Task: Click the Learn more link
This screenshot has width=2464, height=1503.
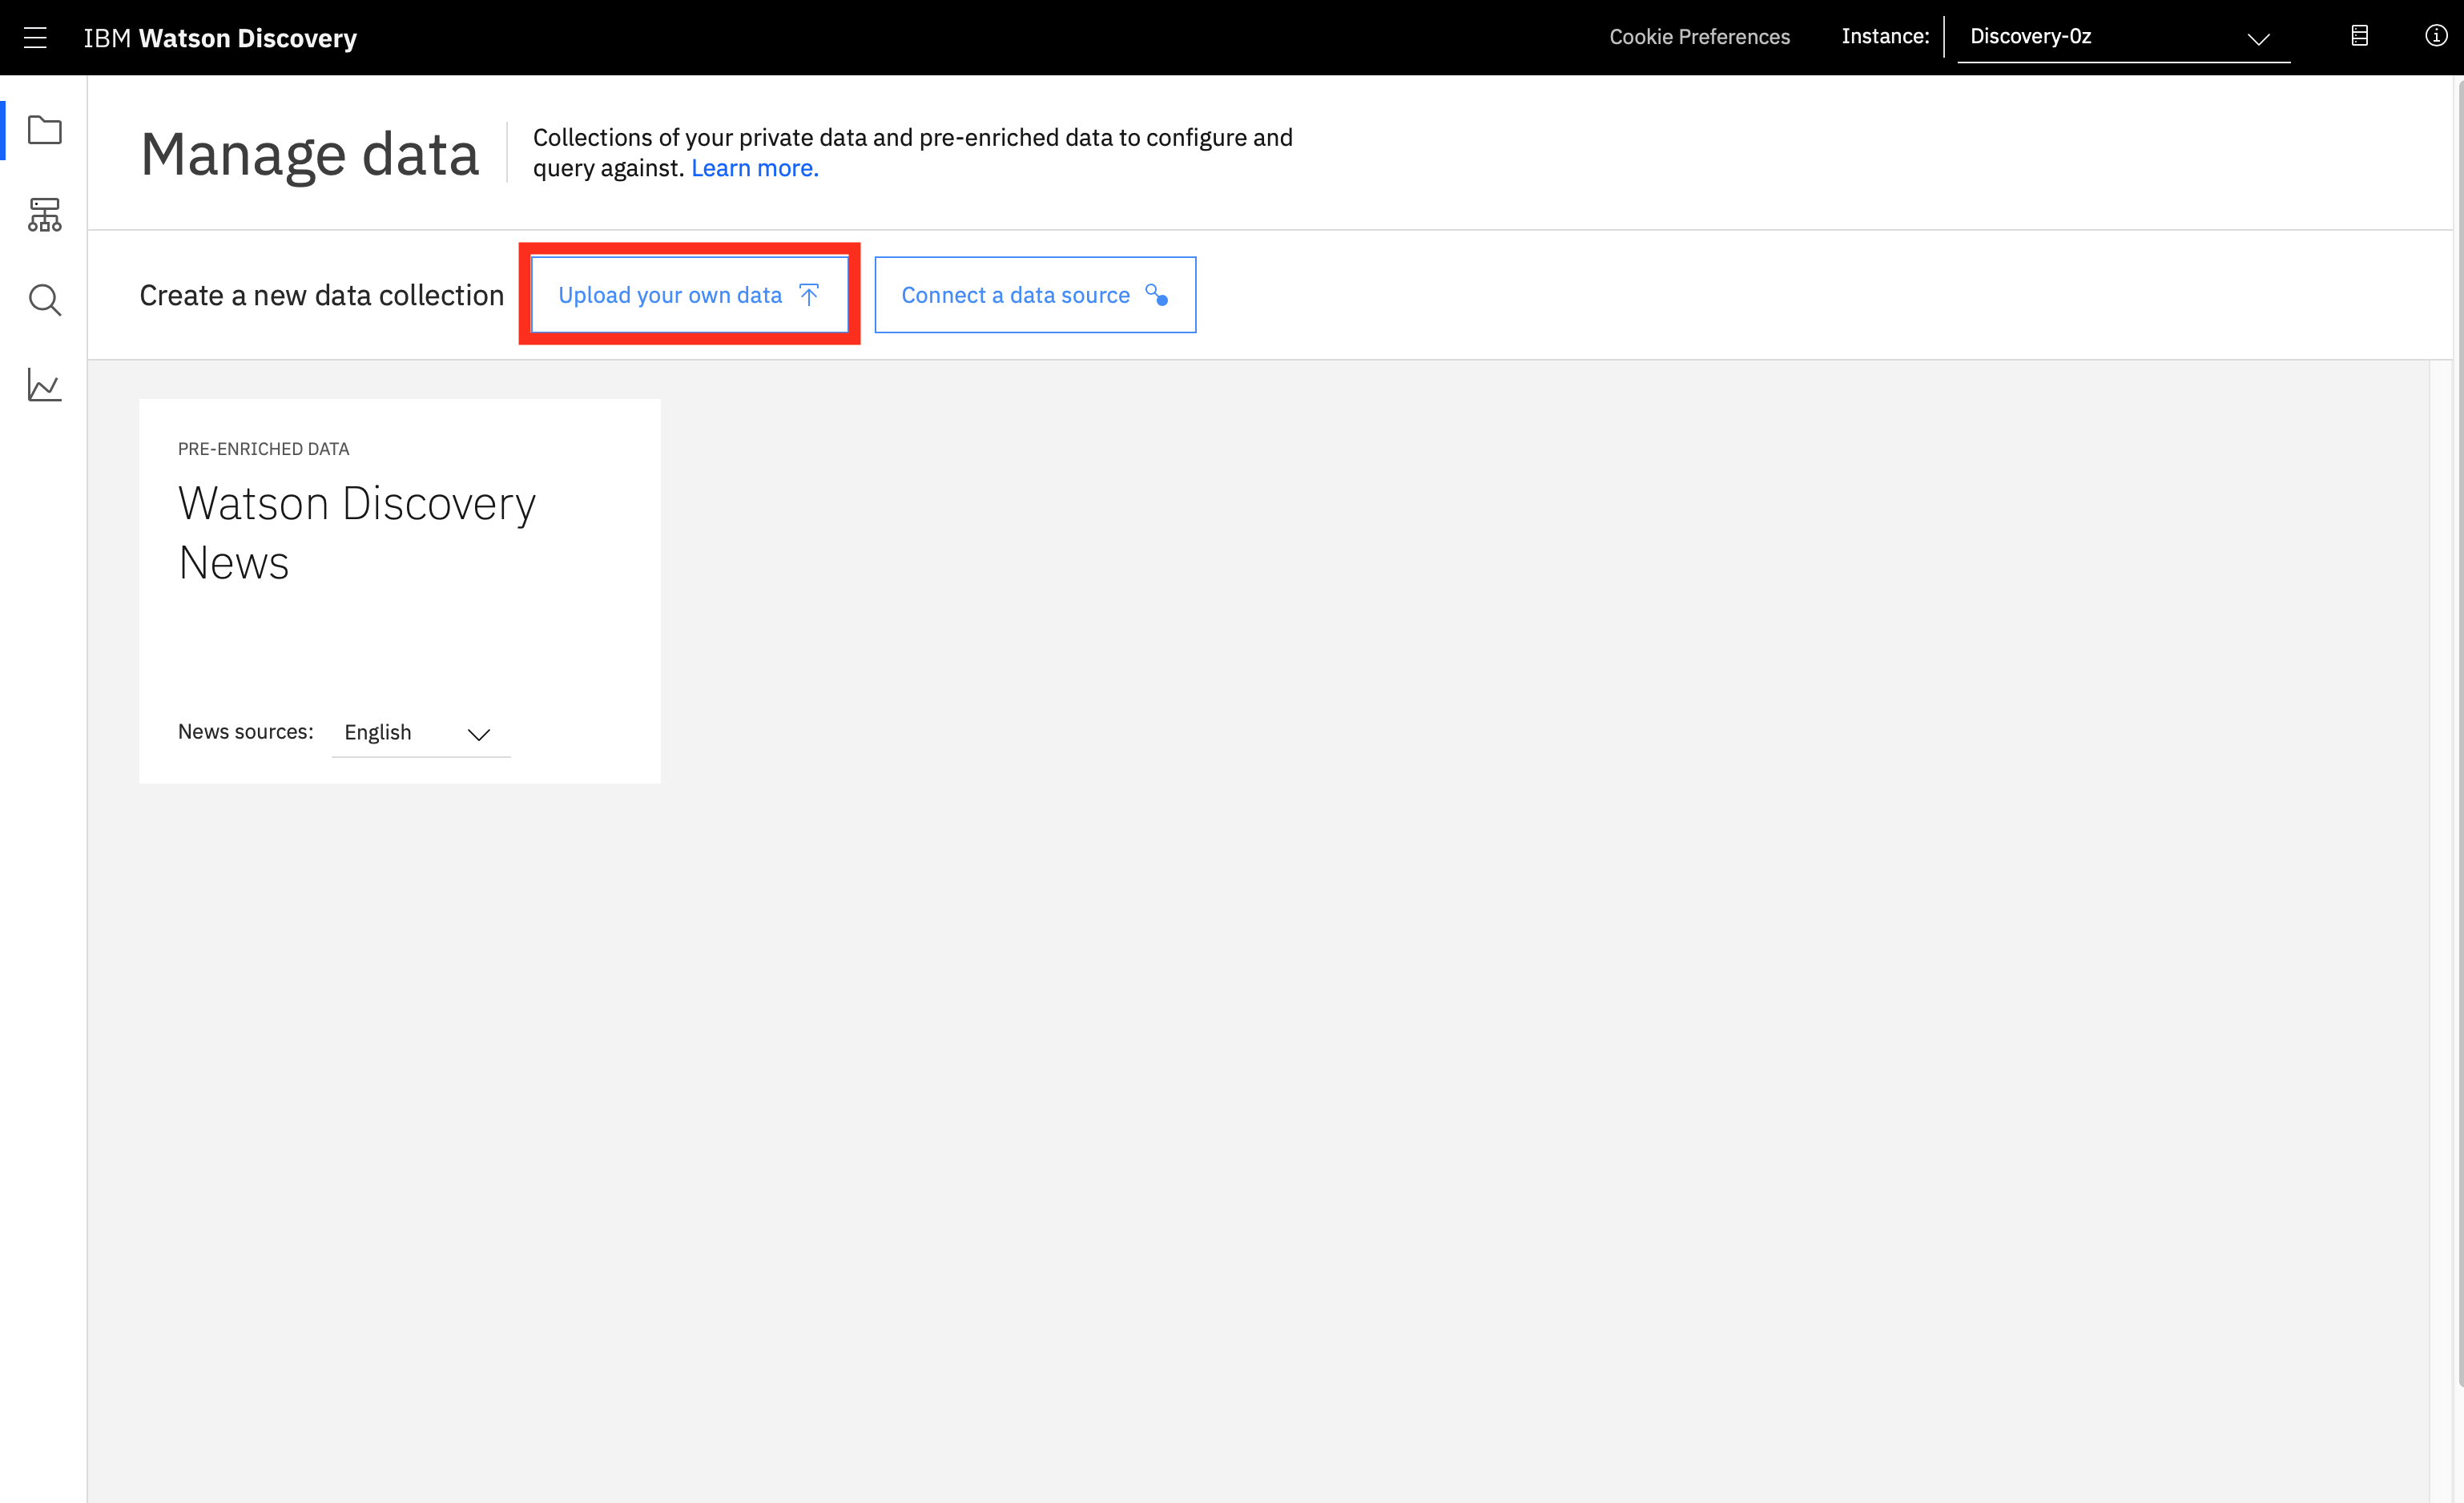Action: tap(754, 168)
